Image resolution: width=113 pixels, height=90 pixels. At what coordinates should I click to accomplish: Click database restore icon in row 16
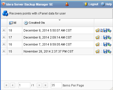point(109,44)
